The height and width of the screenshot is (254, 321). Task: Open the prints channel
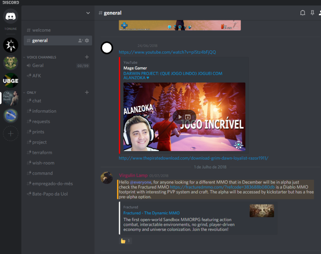tap(58, 132)
